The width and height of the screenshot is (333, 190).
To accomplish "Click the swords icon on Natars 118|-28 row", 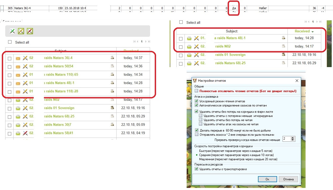I will (25, 92).
